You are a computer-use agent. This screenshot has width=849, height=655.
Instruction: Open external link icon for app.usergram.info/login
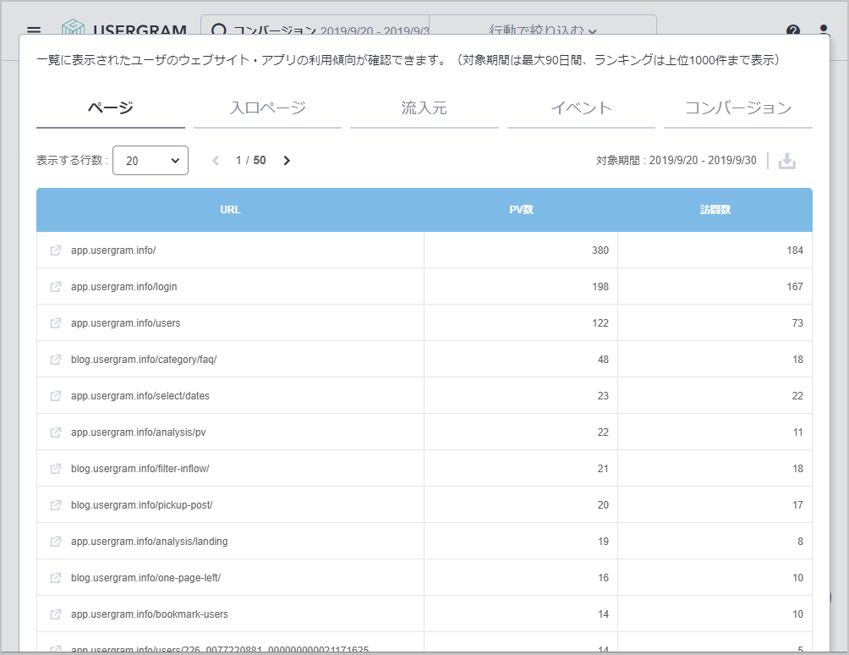coord(56,287)
